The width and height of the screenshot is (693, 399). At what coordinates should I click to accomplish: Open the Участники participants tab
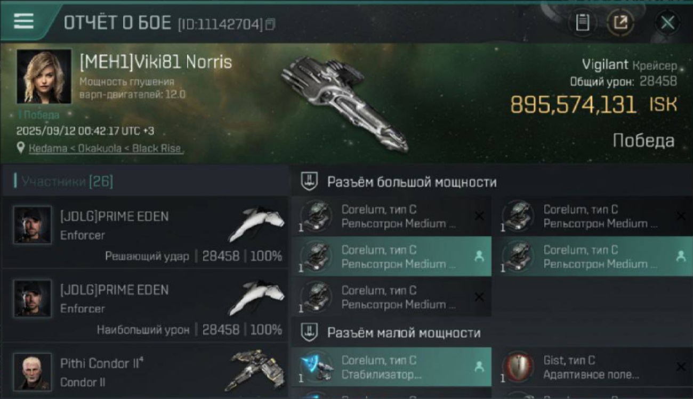pyautogui.click(x=67, y=181)
